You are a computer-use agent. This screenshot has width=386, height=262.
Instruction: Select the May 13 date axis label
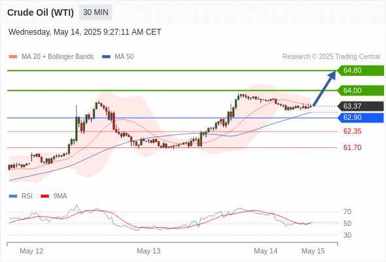click(x=149, y=251)
